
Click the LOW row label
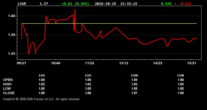pyautogui.click(x=7, y=89)
